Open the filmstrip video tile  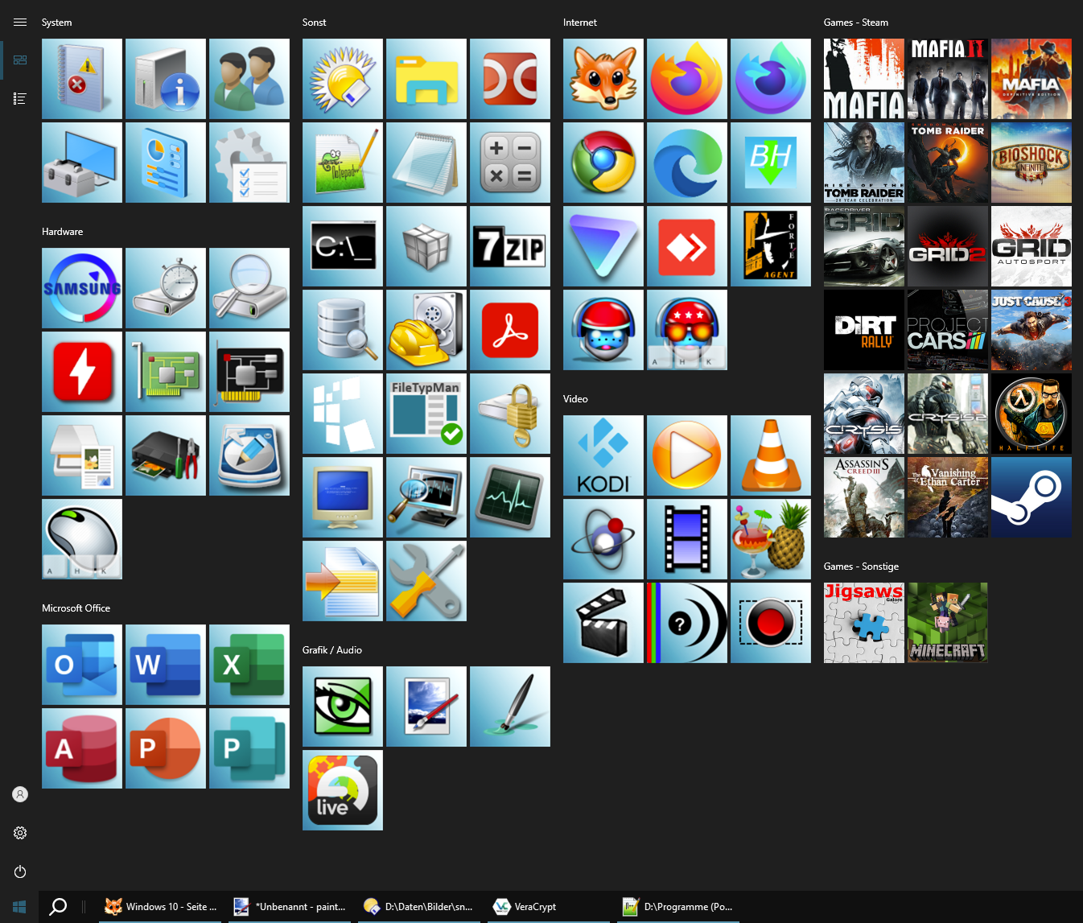[x=687, y=539]
